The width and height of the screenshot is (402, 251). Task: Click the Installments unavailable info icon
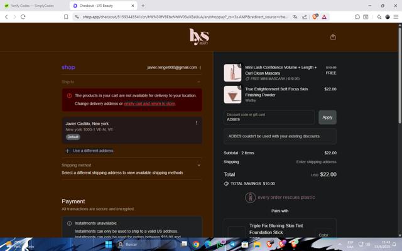(x=69, y=223)
